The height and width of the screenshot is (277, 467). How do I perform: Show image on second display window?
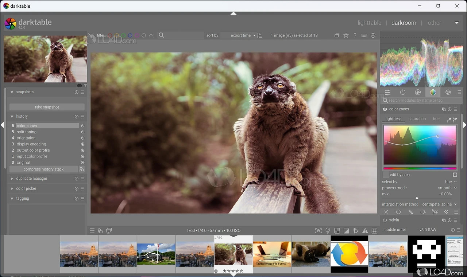point(109,231)
